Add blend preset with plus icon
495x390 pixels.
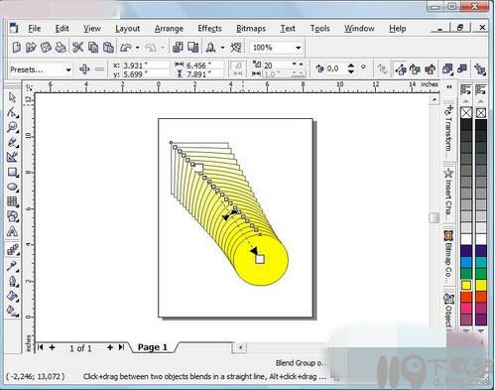pos(84,69)
